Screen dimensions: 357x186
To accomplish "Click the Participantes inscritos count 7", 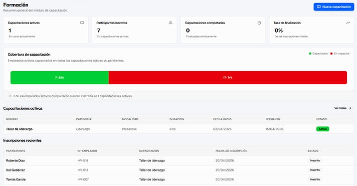I will (x=99, y=30).
